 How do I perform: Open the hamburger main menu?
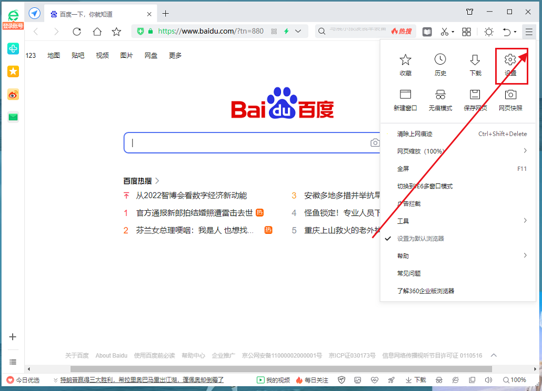[x=529, y=32]
